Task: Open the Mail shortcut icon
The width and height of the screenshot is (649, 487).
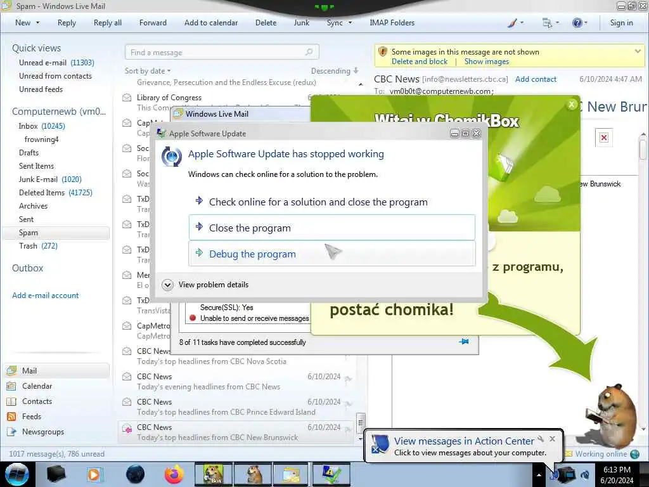Action: [x=11, y=370]
